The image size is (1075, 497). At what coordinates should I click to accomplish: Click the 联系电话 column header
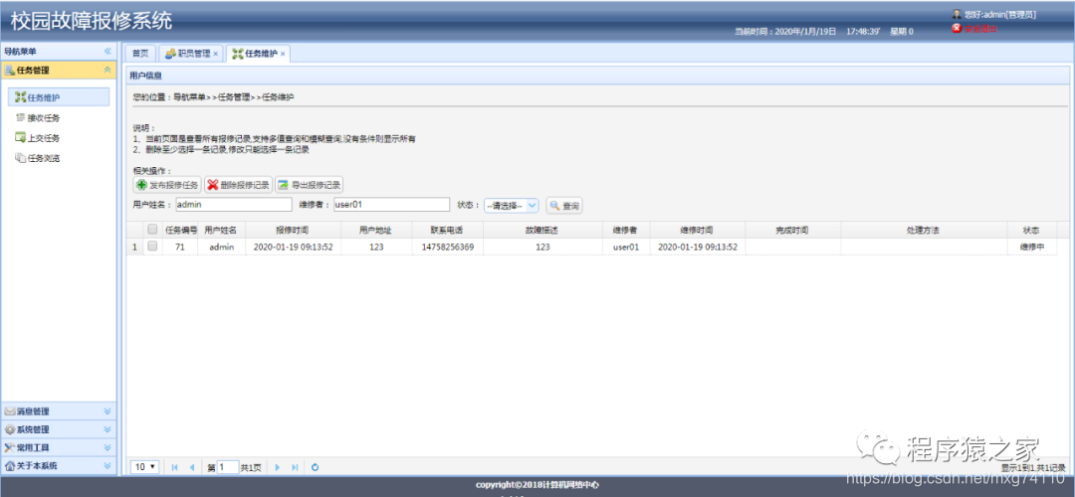447,230
